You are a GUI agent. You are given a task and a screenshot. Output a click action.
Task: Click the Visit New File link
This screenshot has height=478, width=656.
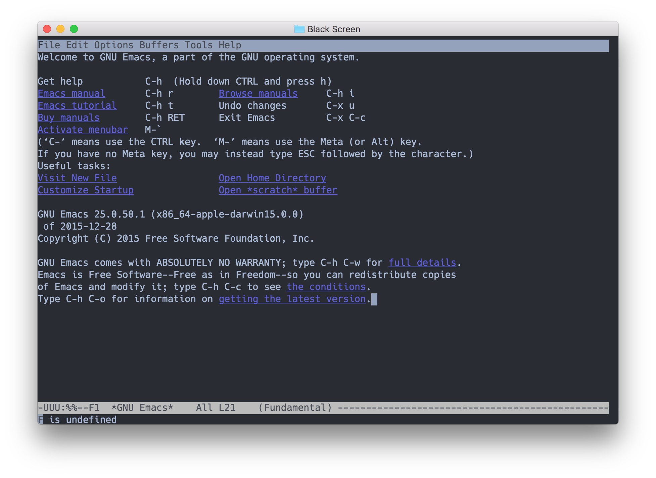77,178
